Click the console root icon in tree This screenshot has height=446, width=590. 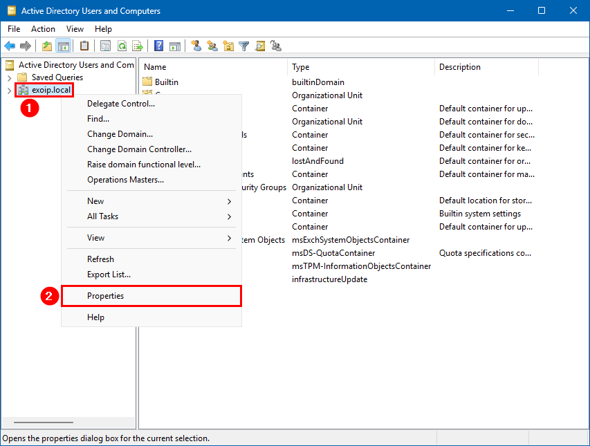(10, 65)
